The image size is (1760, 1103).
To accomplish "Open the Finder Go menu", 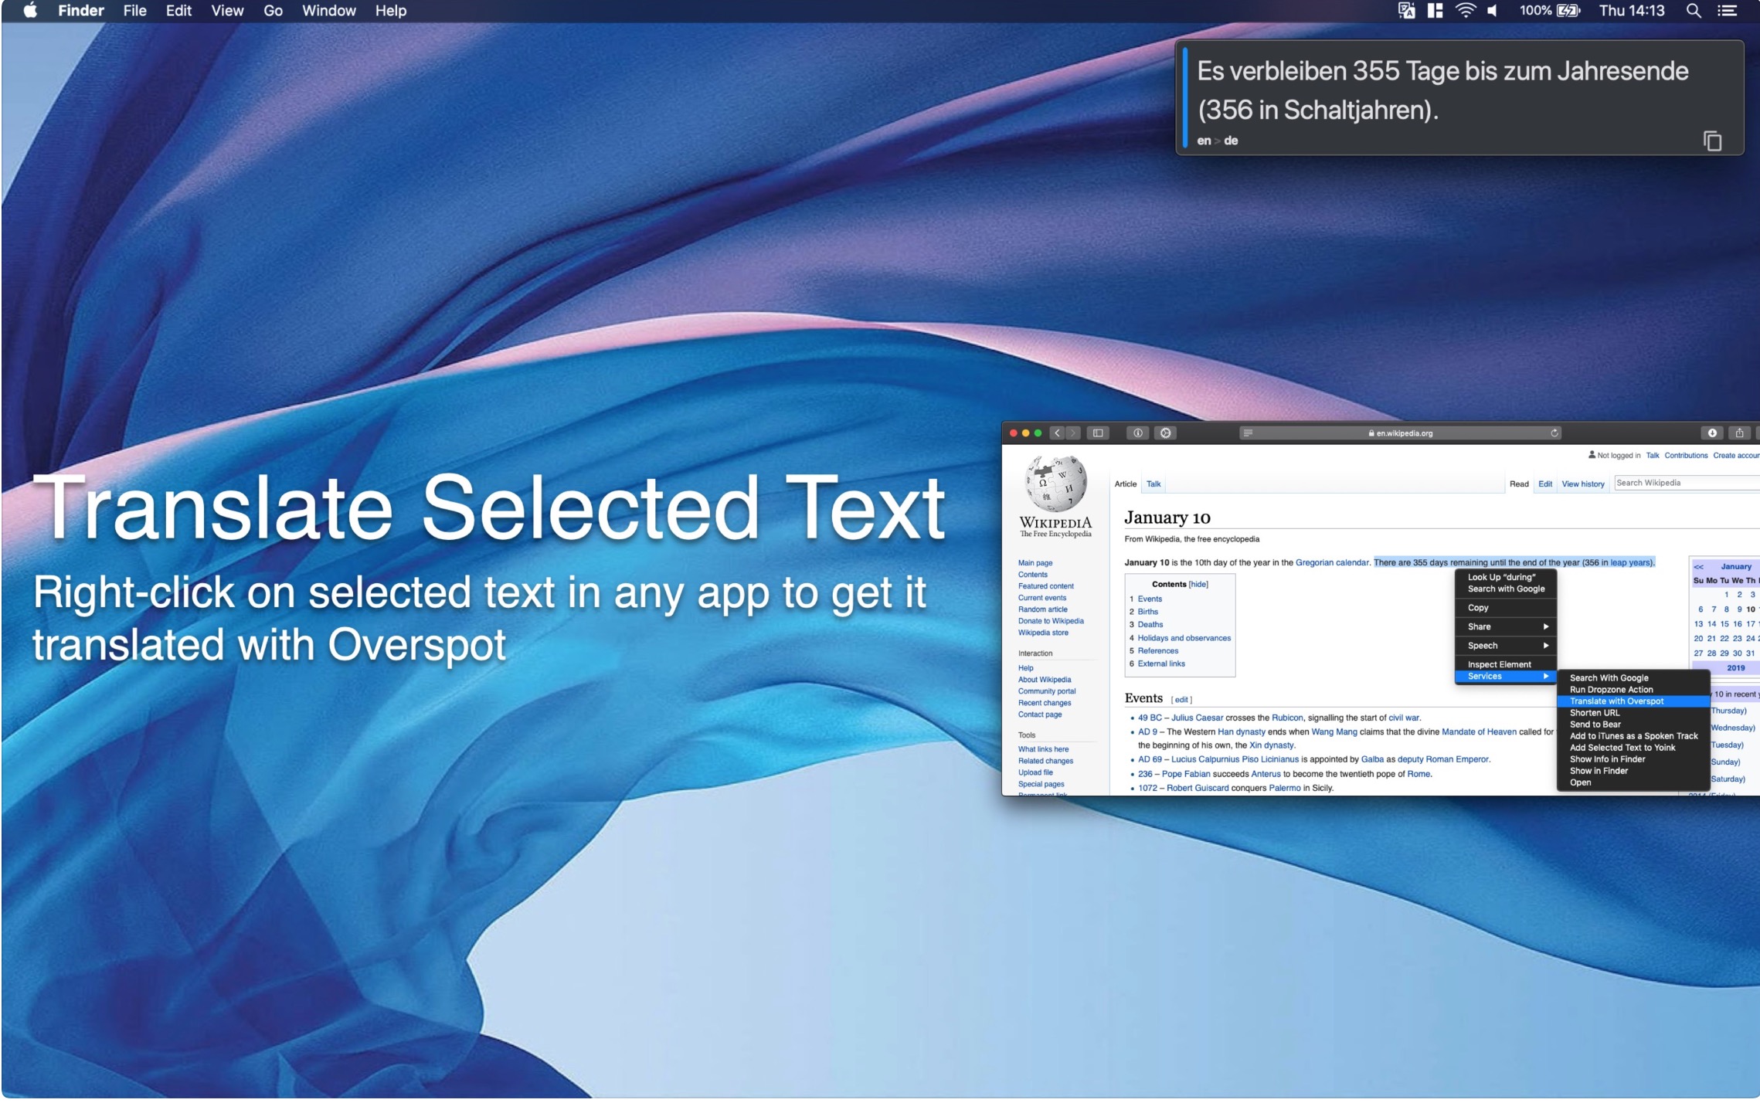I will 273,11.
